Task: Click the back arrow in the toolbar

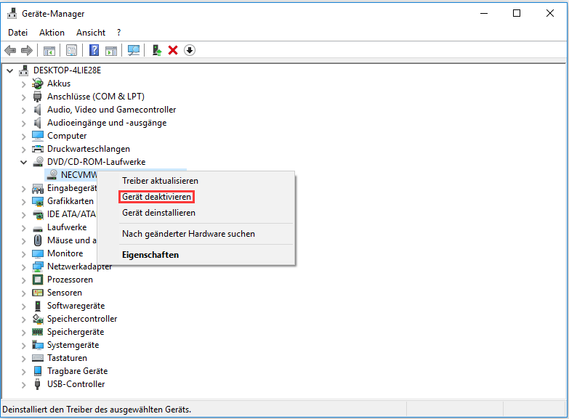Action: [x=10, y=50]
